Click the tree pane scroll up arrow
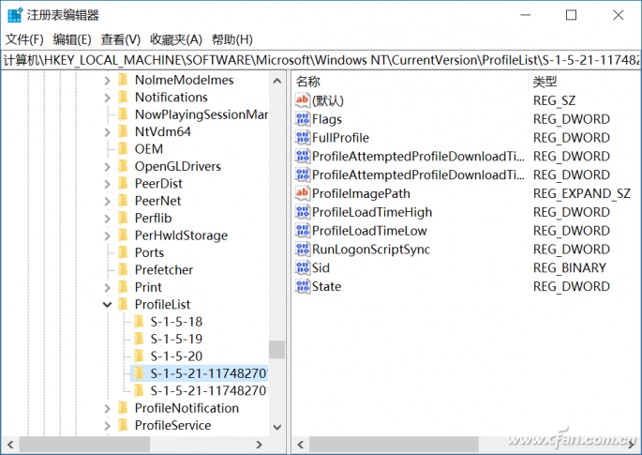 (x=277, y=81)
